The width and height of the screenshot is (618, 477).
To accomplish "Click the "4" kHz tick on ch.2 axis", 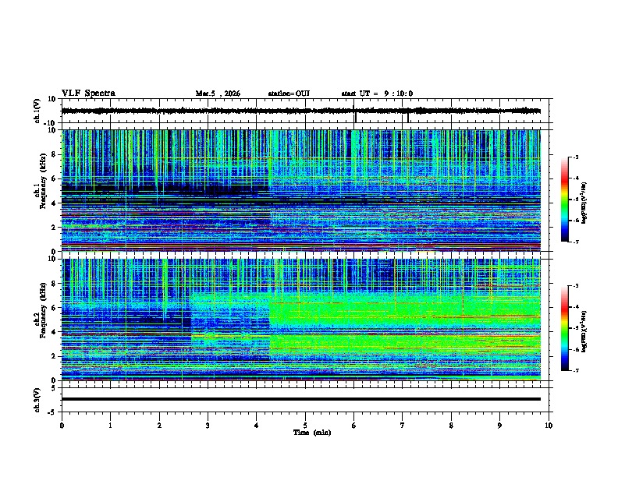I will (55, 332).
